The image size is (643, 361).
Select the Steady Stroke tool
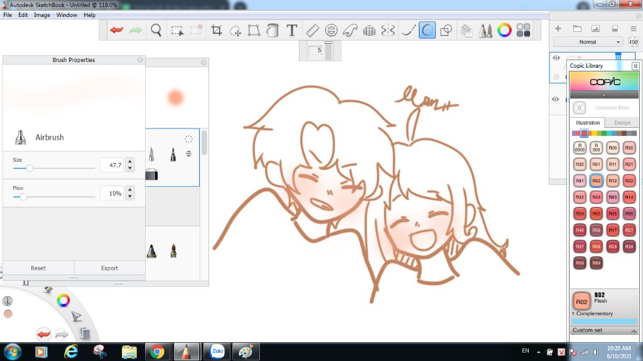coord(408,30)
